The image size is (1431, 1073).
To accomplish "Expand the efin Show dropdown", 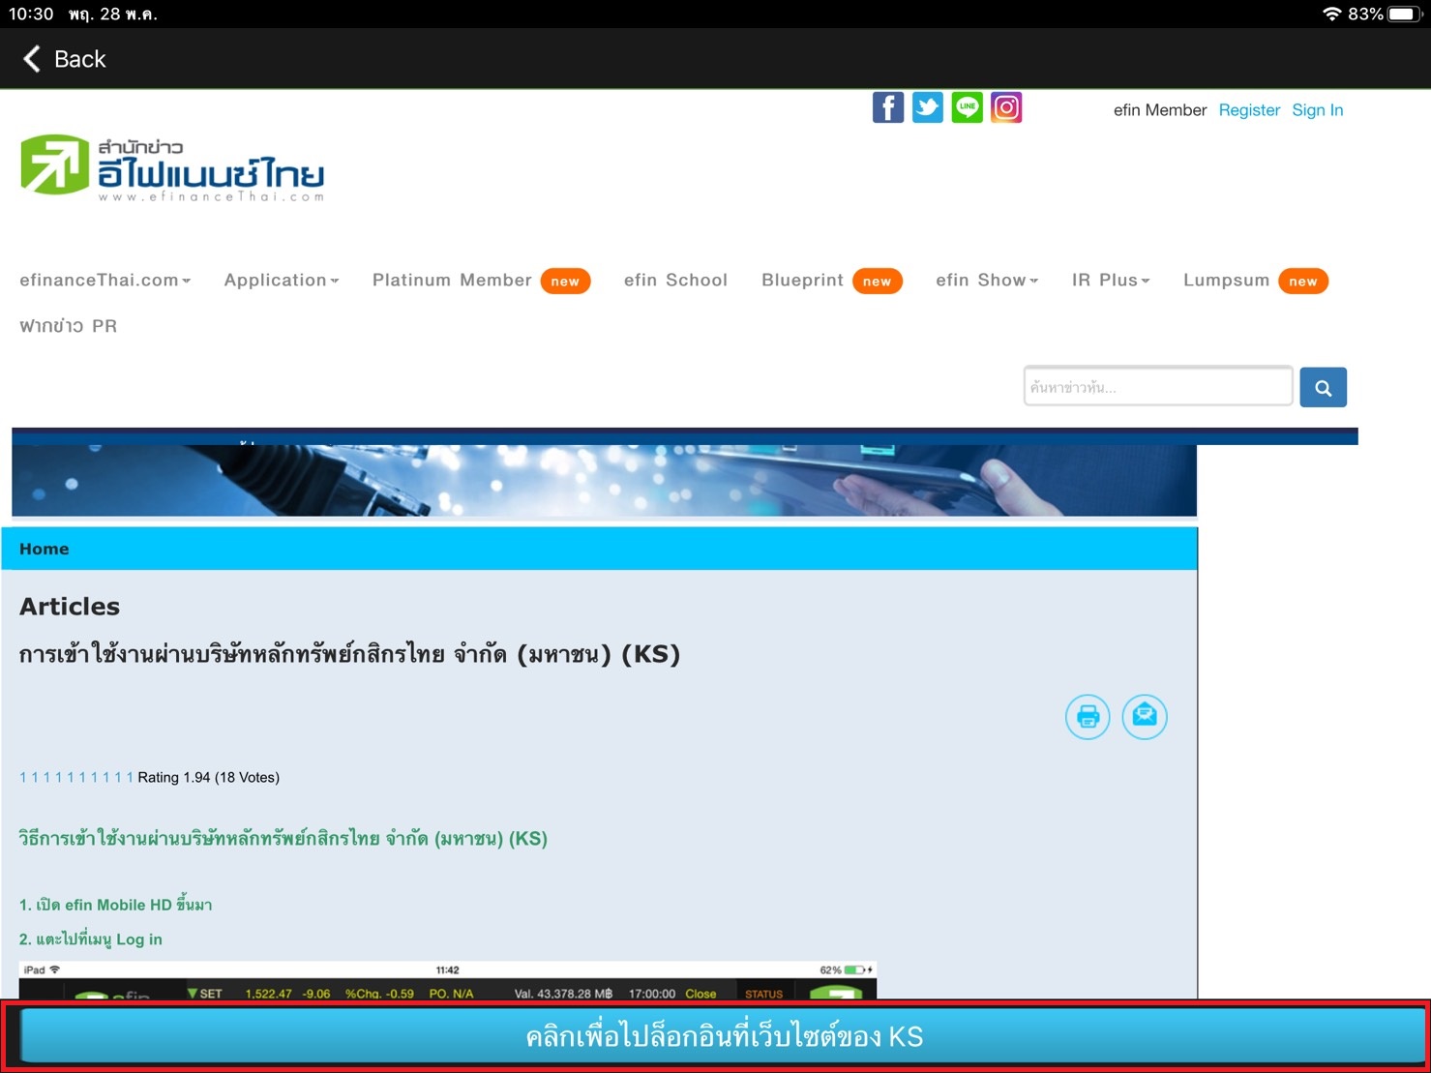I will click(x=987, y=281).
